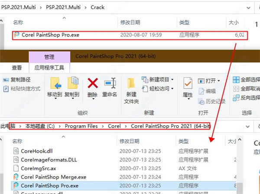Image resolution: width=260 pixels, height=194 pixels.
Task: Sort by 类型 column in Crack window
Action: pos(184,22)
